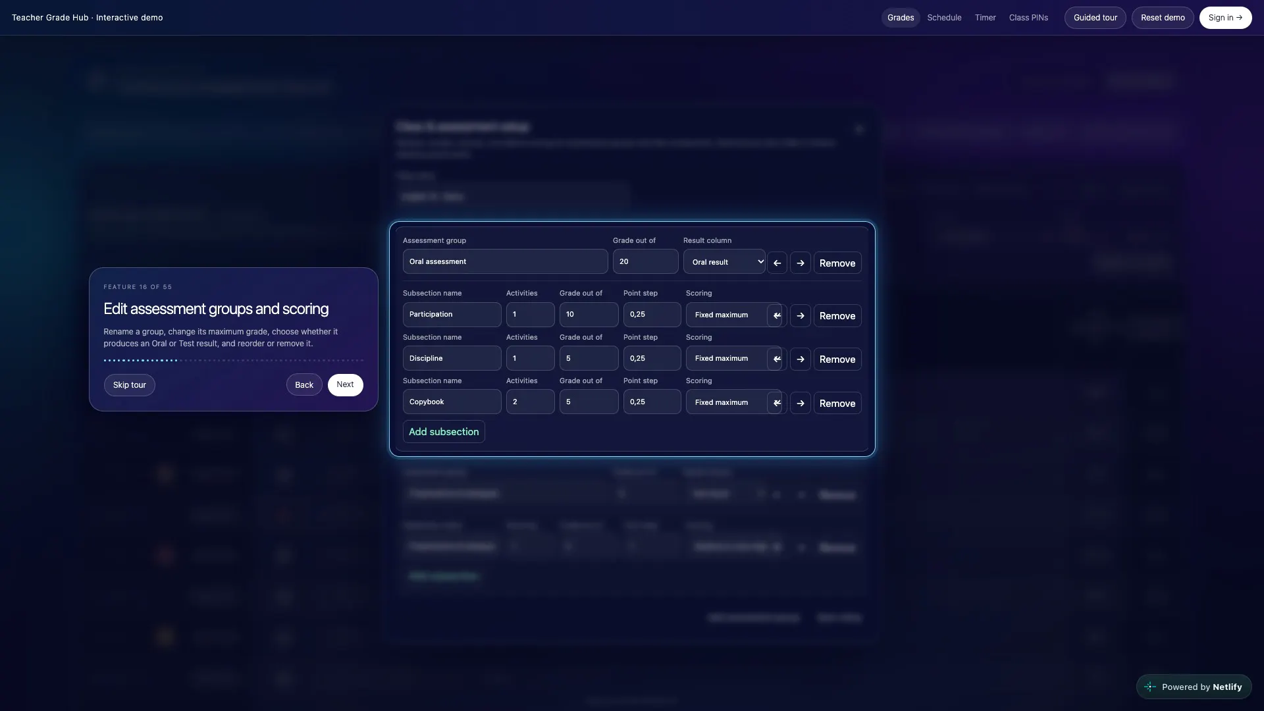This screenshot has height=711, width=1264.
Task: Edit the Participation subsection name field
Action: [x=452, y=315]
